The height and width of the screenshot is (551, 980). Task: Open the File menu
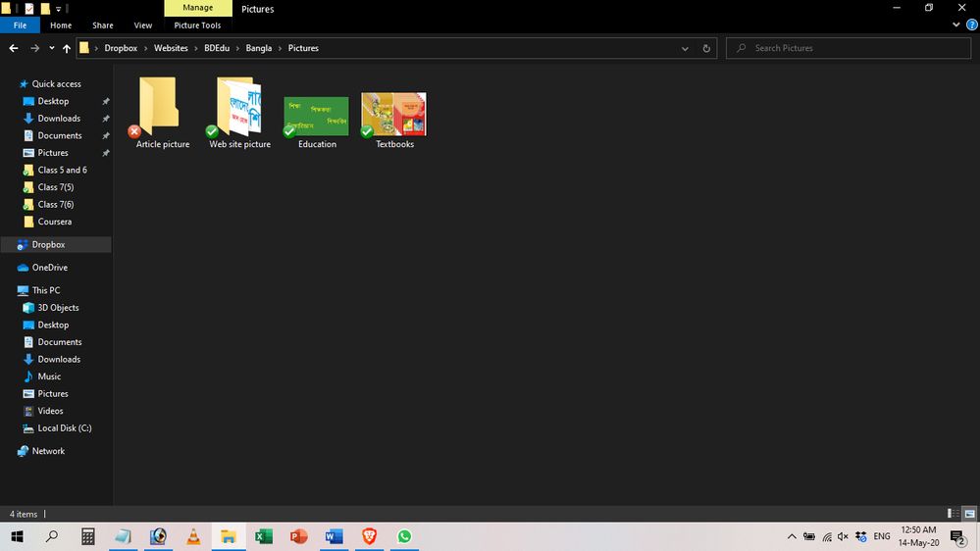20,25
